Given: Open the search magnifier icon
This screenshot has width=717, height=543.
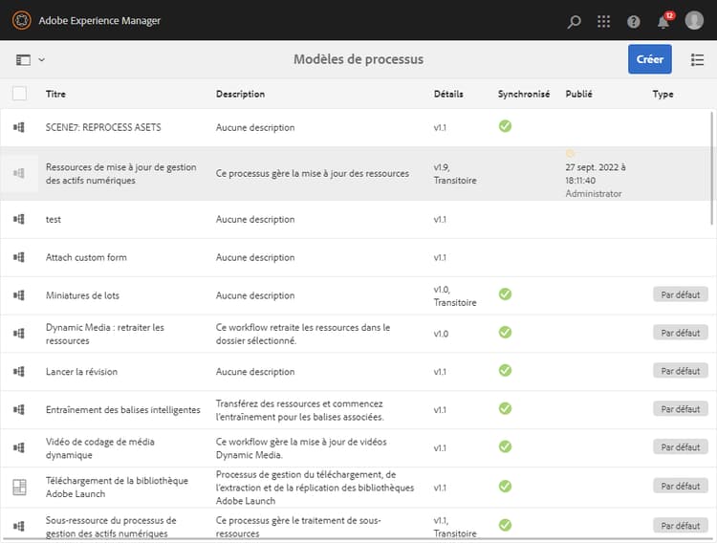Looking at the screenshot, I should [574, 21].
